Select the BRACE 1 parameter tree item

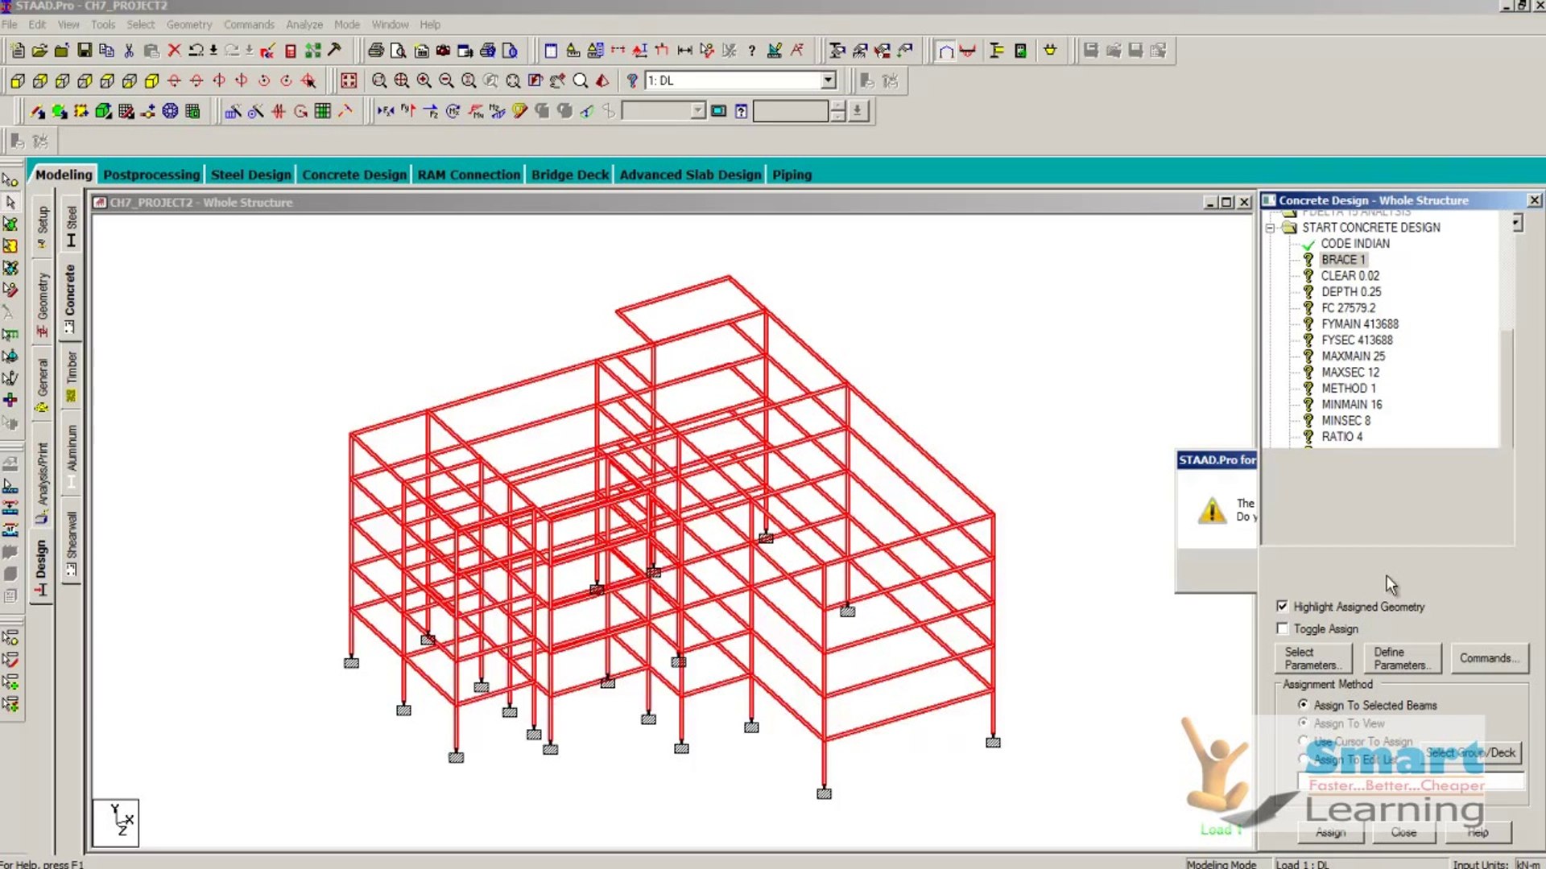(1342, 260)
